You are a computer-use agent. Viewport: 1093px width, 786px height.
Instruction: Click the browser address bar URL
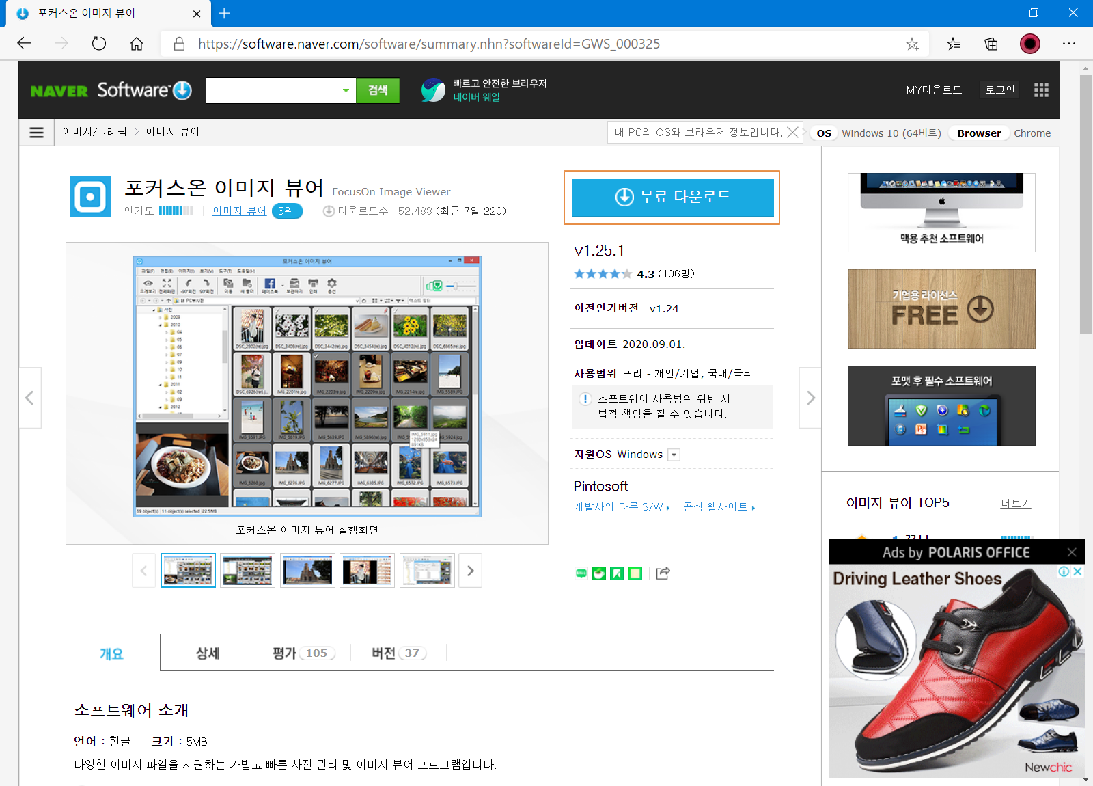click(x=429, y=44)
